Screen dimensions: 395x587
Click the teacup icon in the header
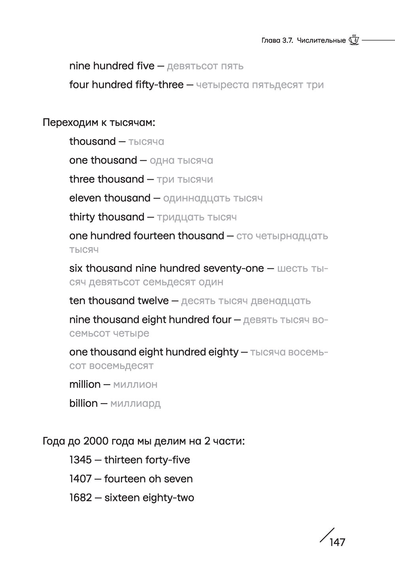[354, 40]
